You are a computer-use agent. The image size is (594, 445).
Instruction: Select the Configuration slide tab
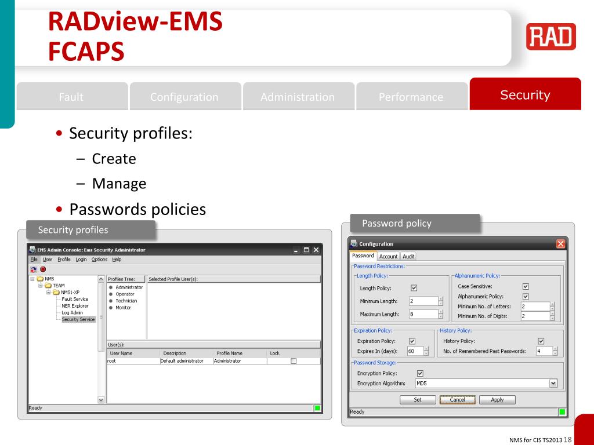click(185, 97)
